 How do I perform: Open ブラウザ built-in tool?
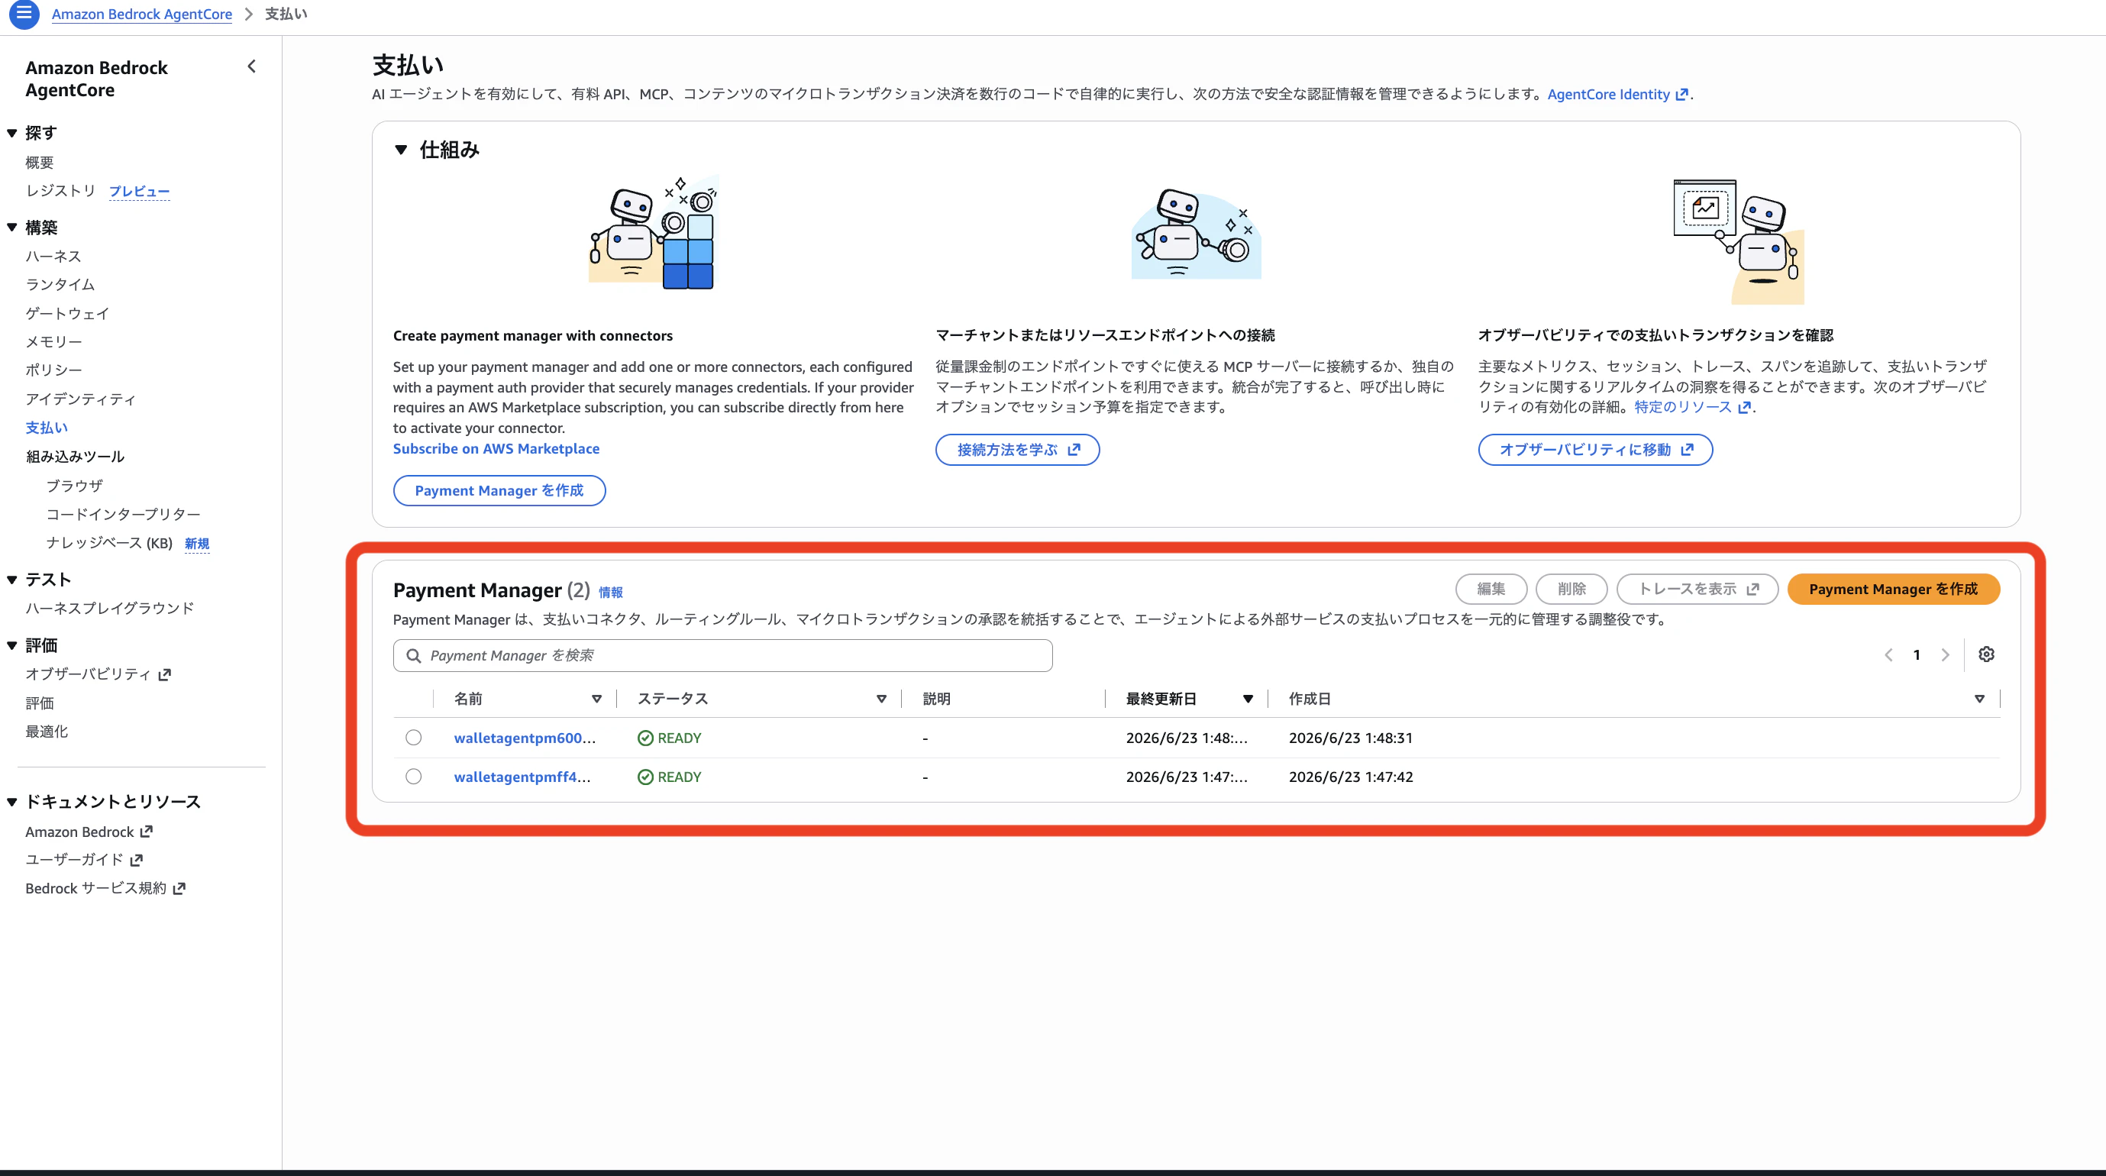pyautogui.click(x=74, y=486)
